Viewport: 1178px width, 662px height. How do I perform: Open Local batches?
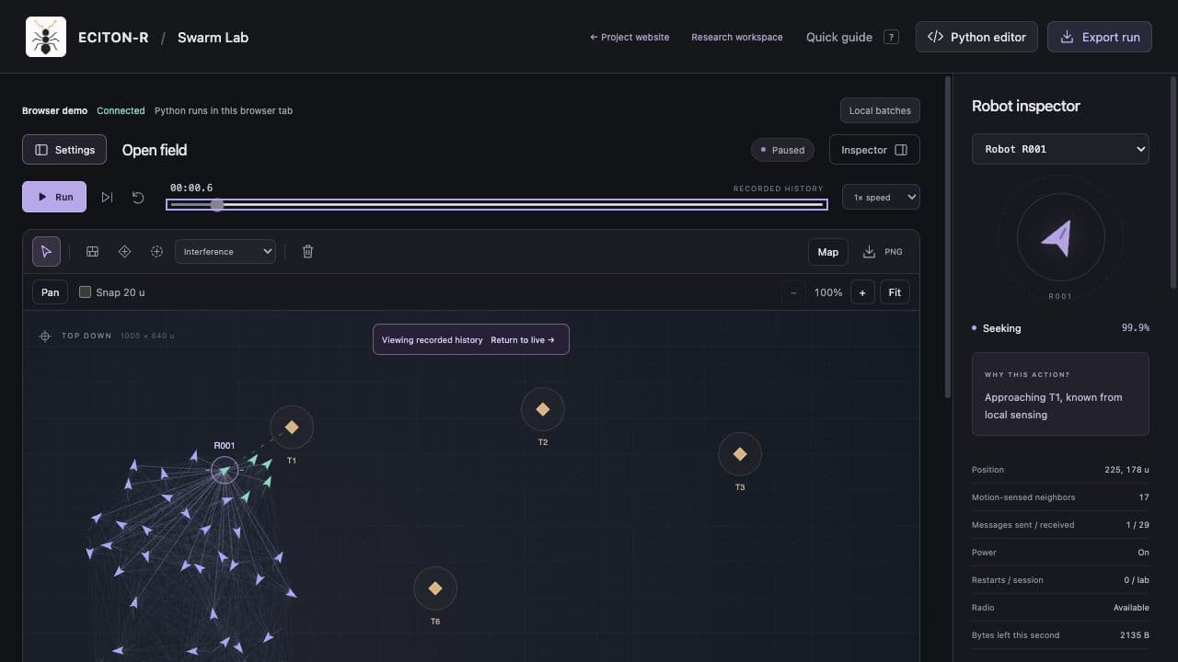tap(880, 110)
